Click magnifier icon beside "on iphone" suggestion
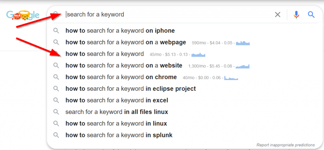The image size is (324, 150). coord(56,31)
